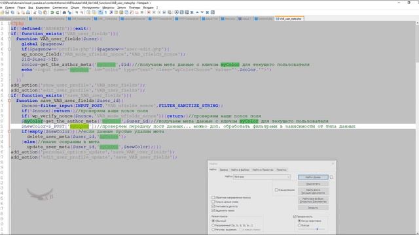
Task: Toggle the Show all characters icon
Action: (105, 12)
